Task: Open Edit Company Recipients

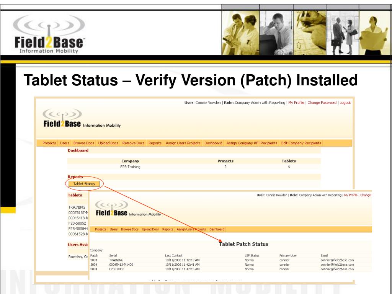Action: click(x=301, y=143)
